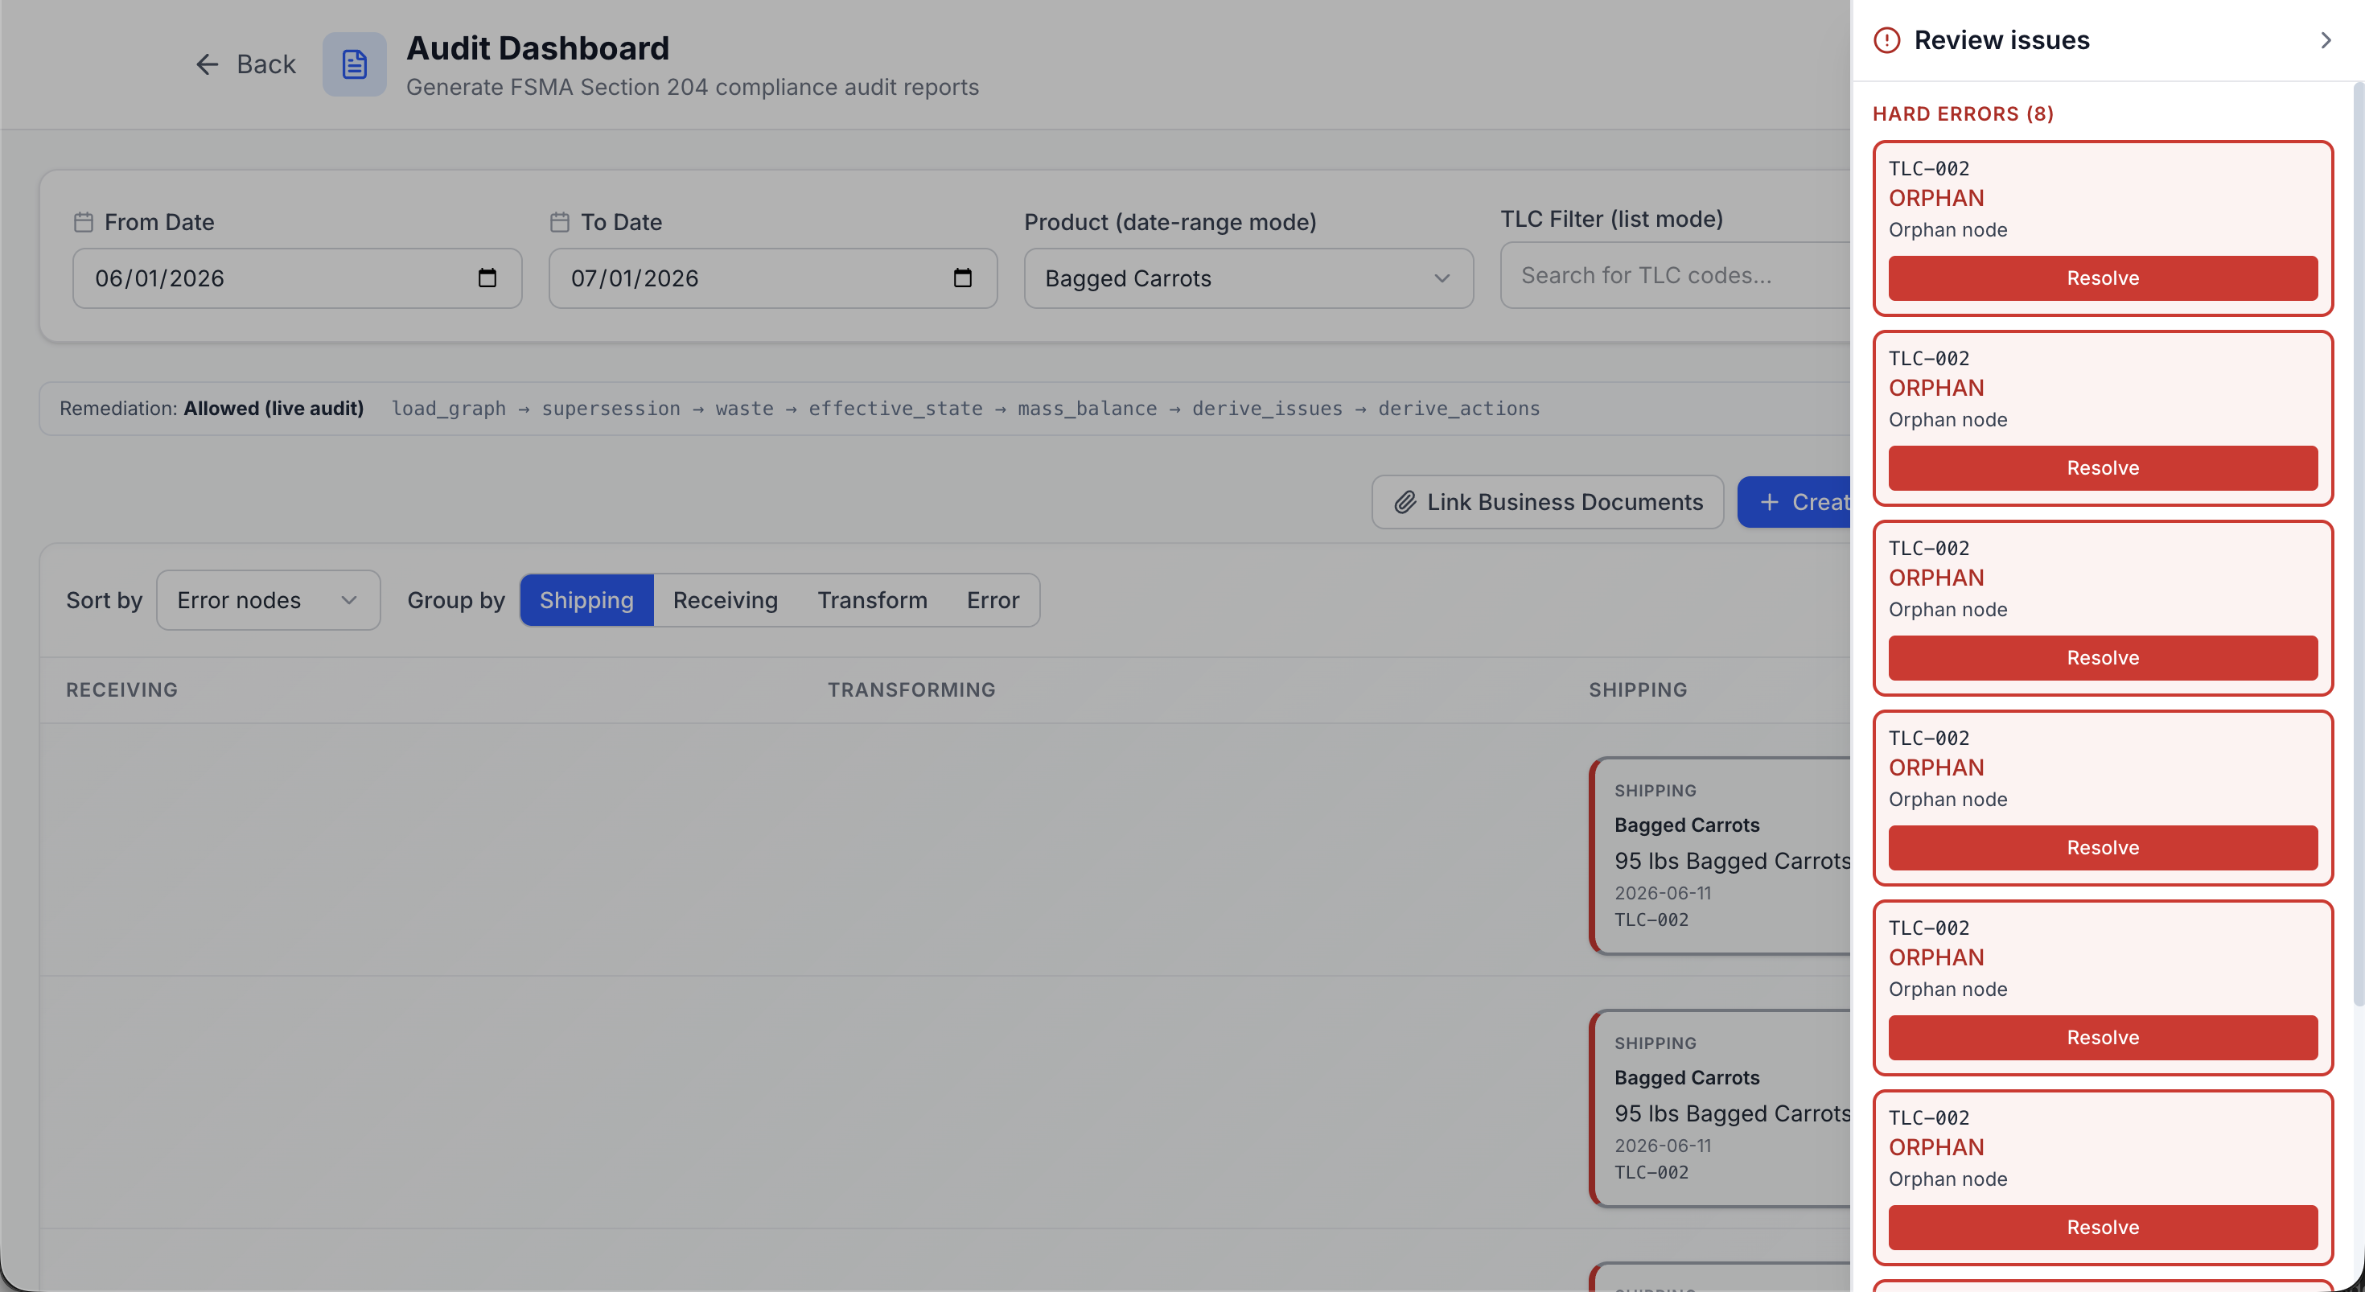Click the TRANSFORMING column header

[911, 689]
